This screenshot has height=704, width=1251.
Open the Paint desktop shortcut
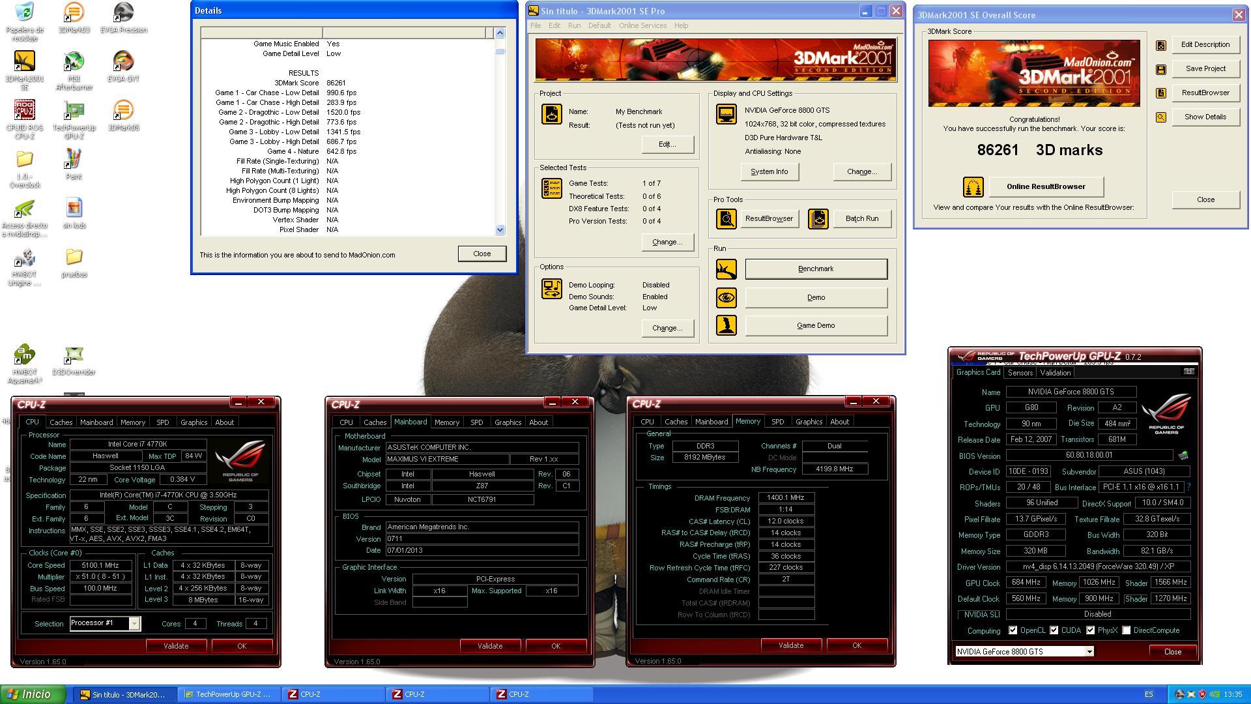74,164
